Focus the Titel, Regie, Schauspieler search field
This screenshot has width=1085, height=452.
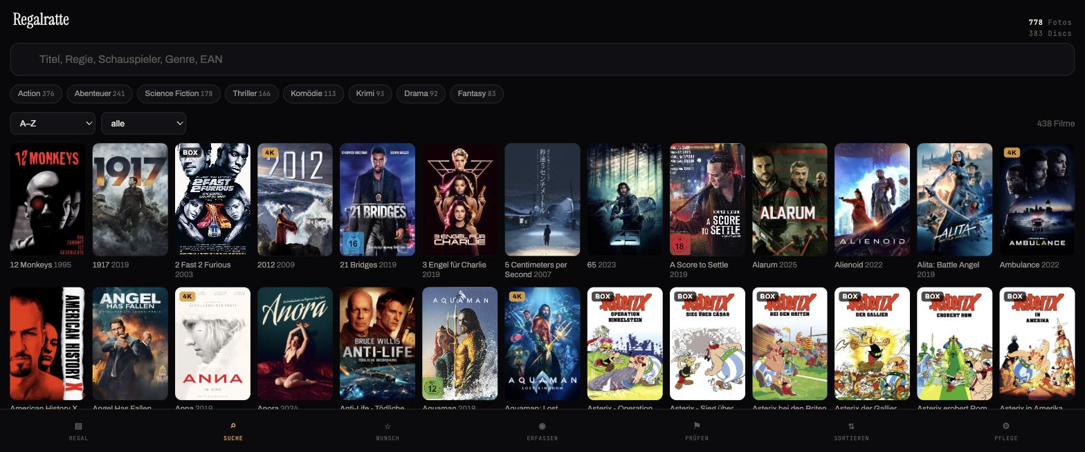542,59
